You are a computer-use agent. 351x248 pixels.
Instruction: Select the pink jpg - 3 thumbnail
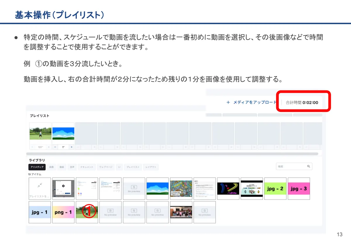pyautogui.click(x=299, y=188)
